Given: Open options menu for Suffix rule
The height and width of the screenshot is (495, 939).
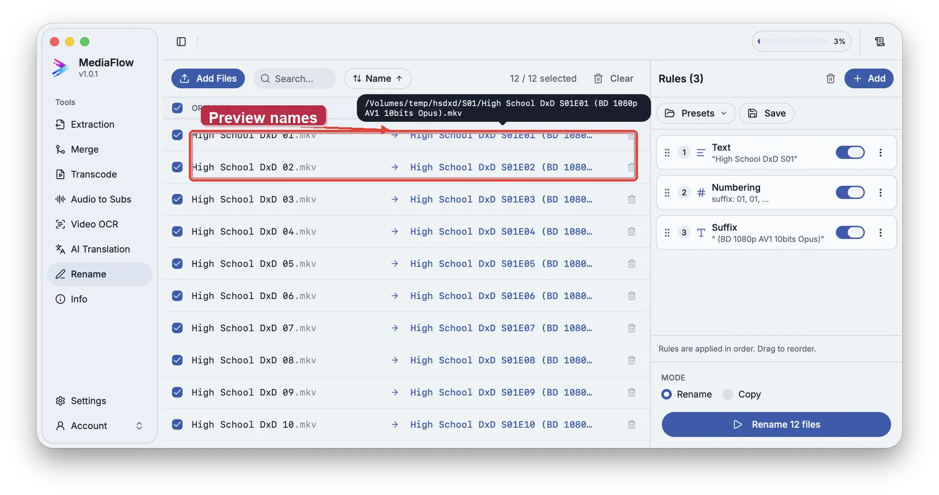Looking at the screenshot, I should pyautogui.click(x=881, y=233).
